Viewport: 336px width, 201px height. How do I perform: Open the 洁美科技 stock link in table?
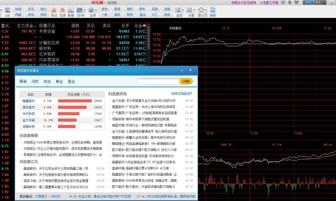[28, 127]
